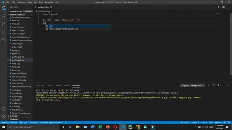This screenshot has height=130, width=232.
Task: Select the Terminal panel tab
Action: point(76,86)
